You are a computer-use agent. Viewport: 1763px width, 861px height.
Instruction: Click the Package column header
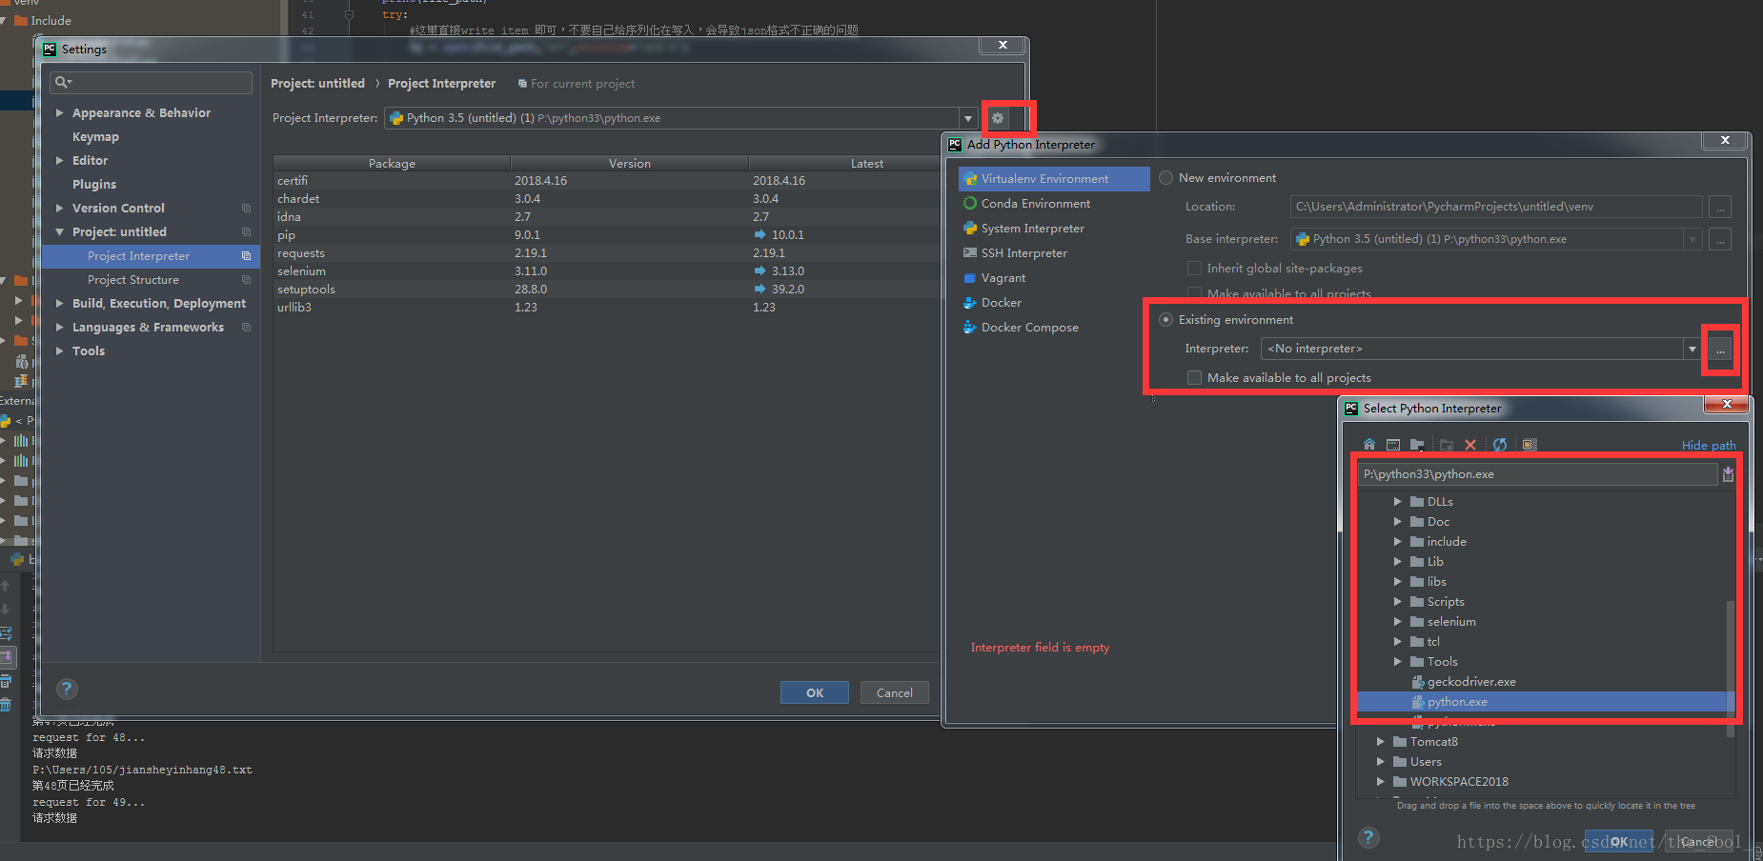tap(392, 164)
